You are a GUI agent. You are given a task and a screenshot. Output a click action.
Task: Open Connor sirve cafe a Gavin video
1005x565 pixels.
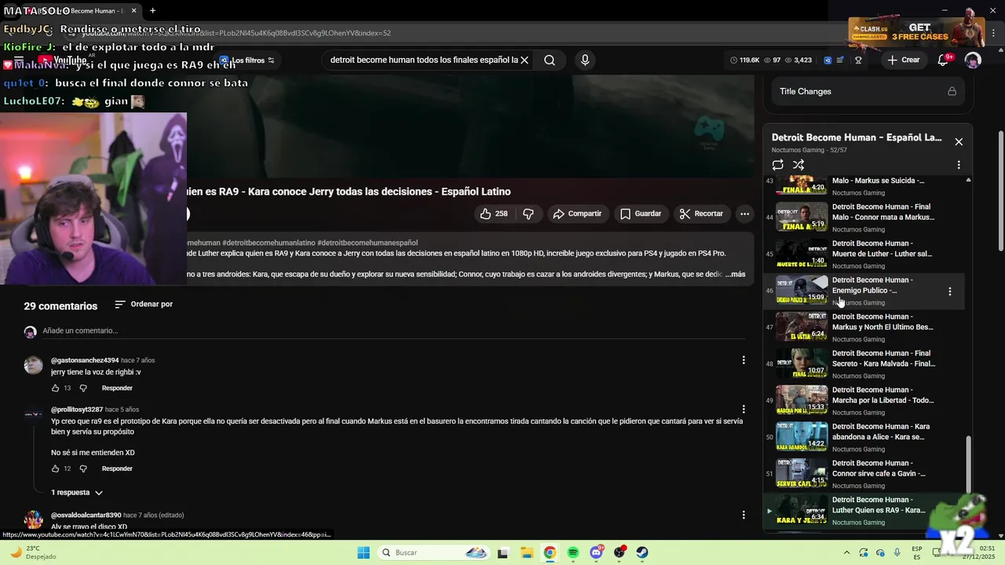tap(864, 474)
